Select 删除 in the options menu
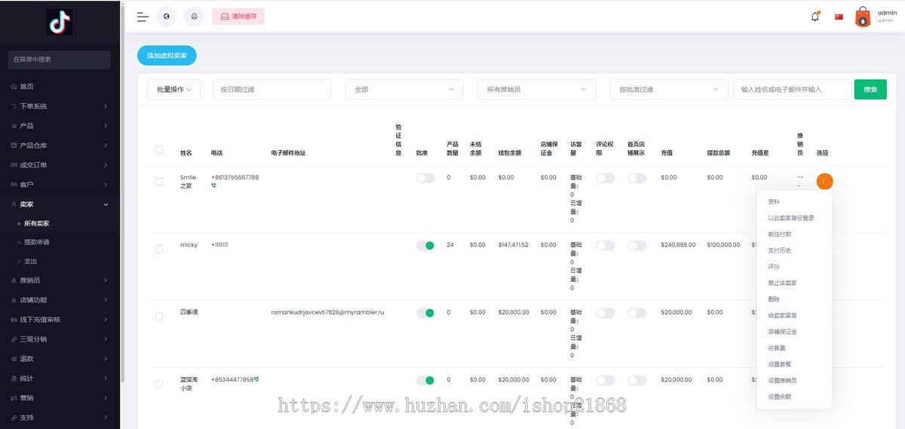The height and width of the screenshot is (429, 905). coord(774,299)
